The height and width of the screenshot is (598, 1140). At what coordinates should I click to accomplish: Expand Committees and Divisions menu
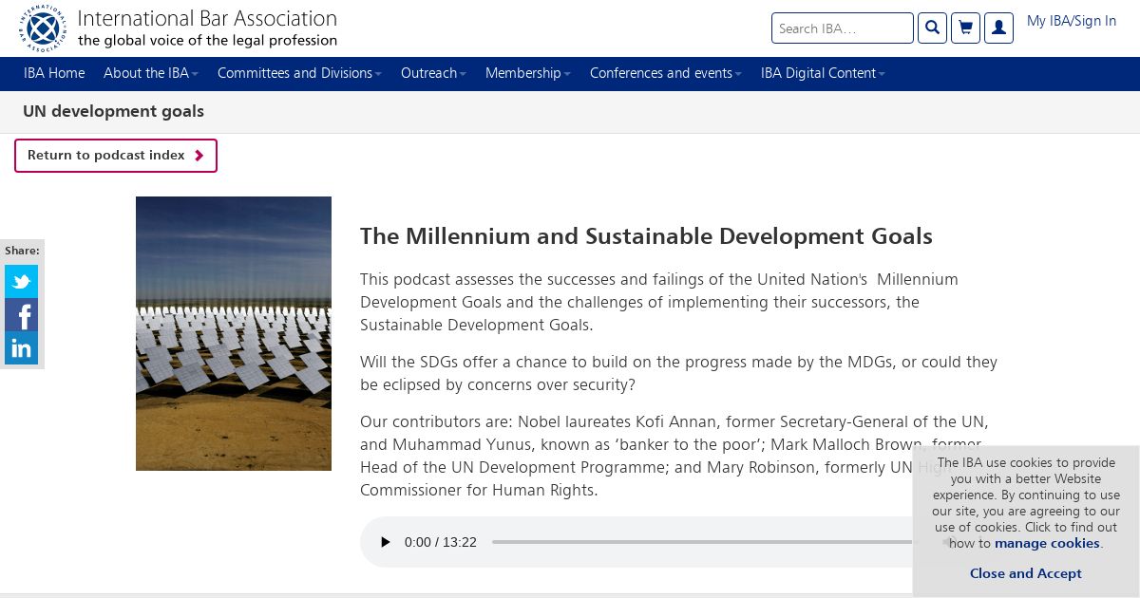click(299, 73)
